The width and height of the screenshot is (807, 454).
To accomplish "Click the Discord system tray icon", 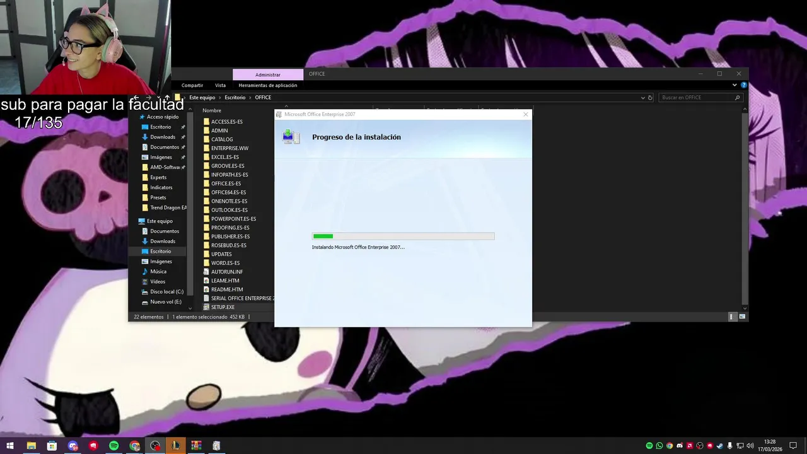I will 680,446.
